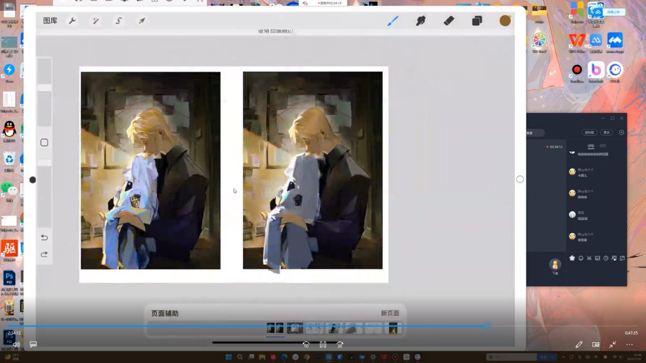Screen dimensions: 646x363
Task: Skip the video forward 30 seconds
Action: pyautogui.click(x=339, y=345)
